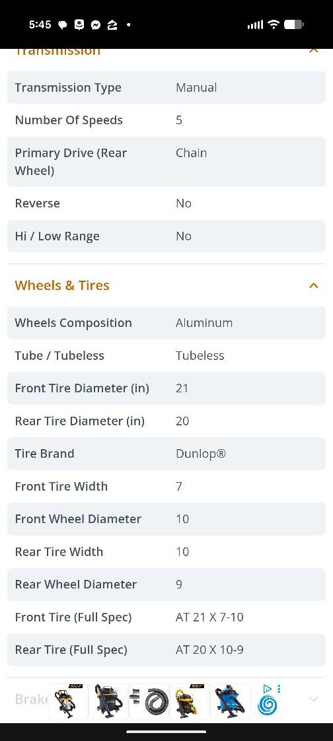Screen dimensions: 333x741
Task: Open the vacuum hose accessory ad
Action: (x=149, y=701)
